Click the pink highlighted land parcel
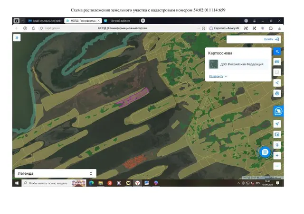 point(134,97)
